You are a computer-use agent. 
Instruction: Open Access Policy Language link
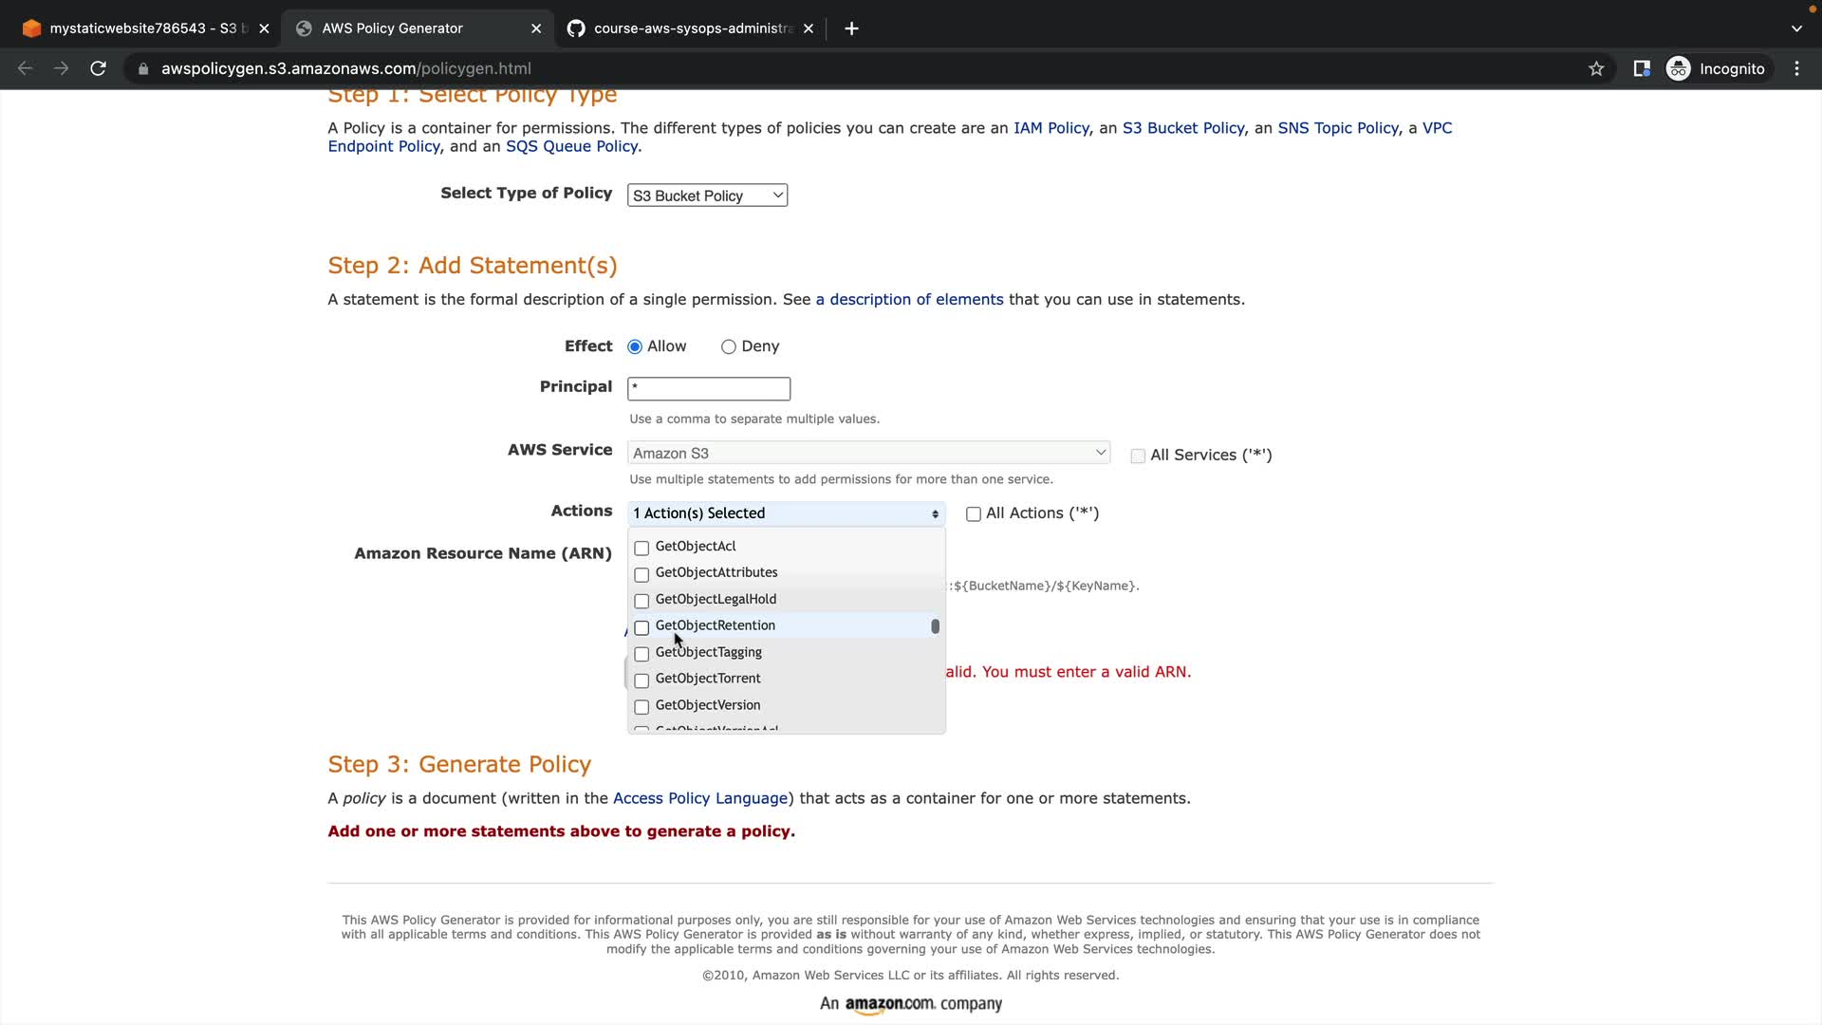pyautogui.click(x=700, y=798)
